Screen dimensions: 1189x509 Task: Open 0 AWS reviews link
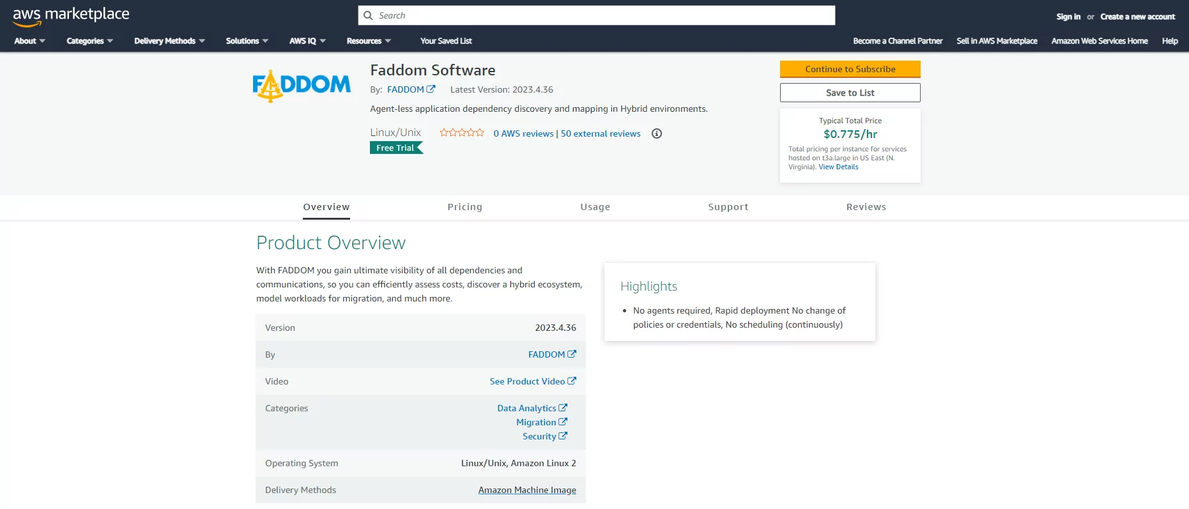pos(523,133)
